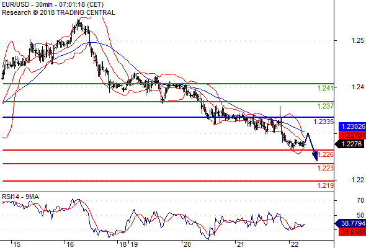This screenshot has height=248, width=366.
Task: Select the red RSI value tag 36.9383
Action: coord(352,232)
